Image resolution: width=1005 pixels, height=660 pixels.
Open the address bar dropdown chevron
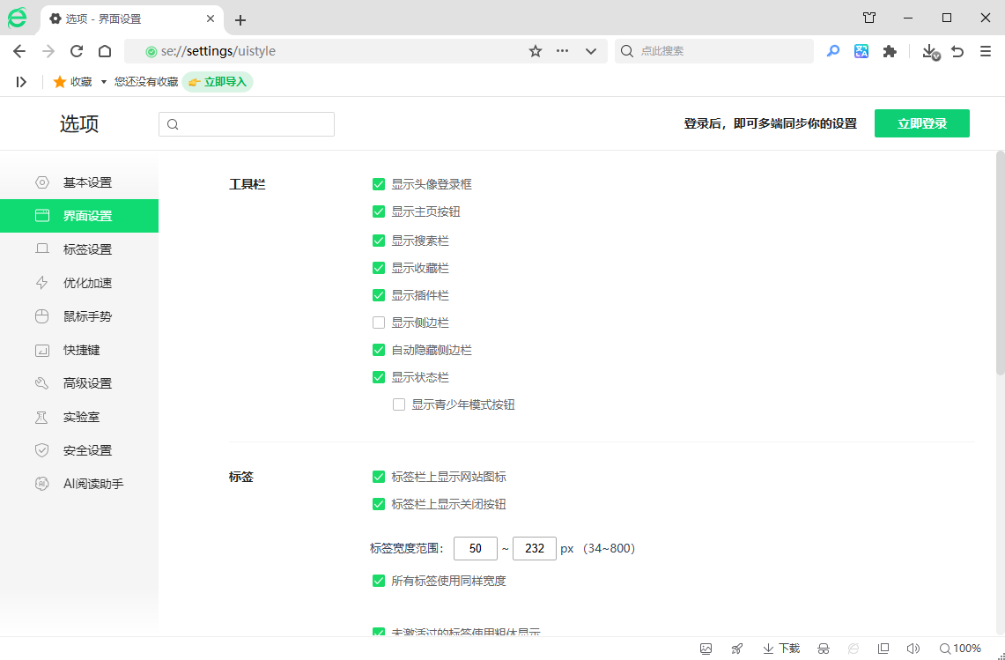[x=590, y=51]
